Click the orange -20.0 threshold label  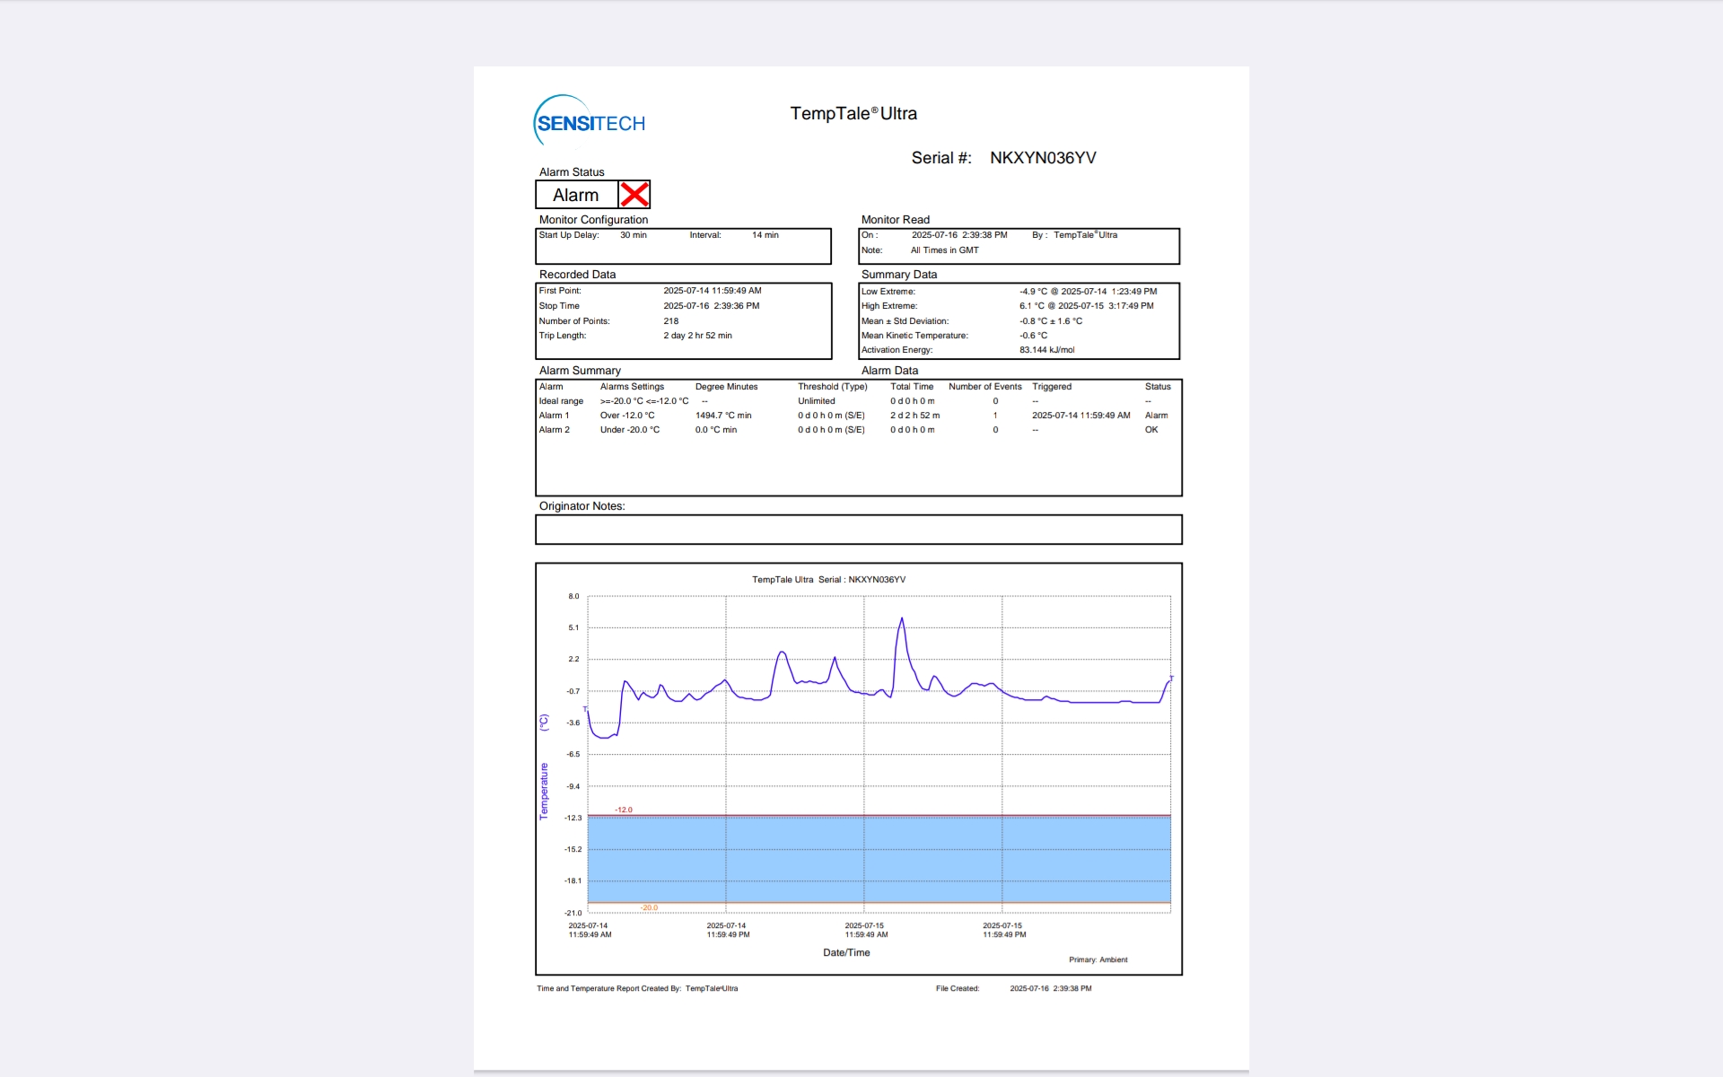pos(649,907)
